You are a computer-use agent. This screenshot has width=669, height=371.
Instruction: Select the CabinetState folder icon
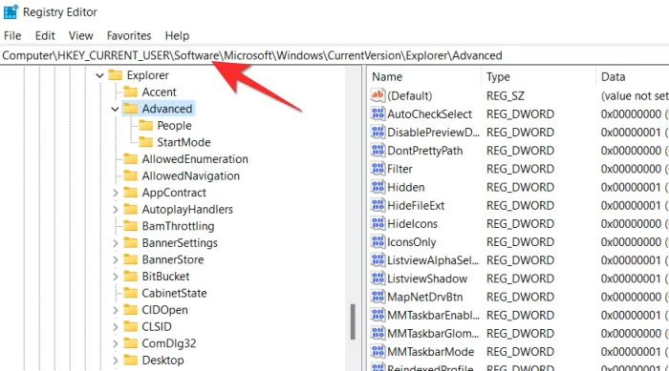pyautogui.click(x=131, y=293)
